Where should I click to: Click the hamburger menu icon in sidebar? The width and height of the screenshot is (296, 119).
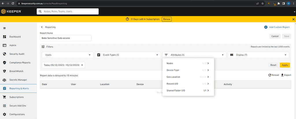pos(4,28)
